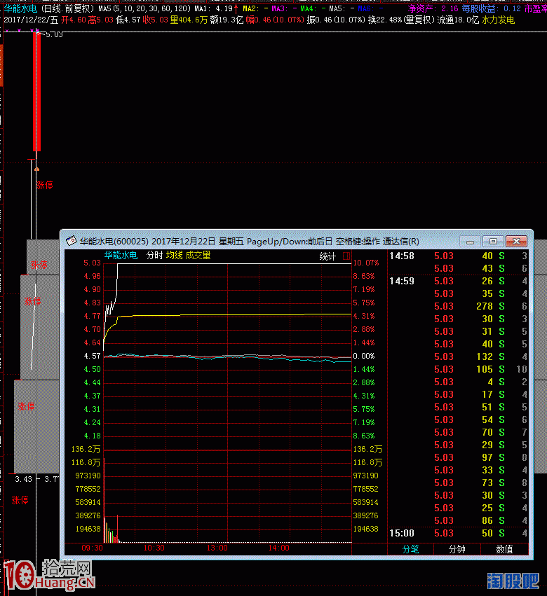This screenshot has height=596, width=547.
Task: Click the orange marker below red candlestick
Action: (x=37, y=169)
